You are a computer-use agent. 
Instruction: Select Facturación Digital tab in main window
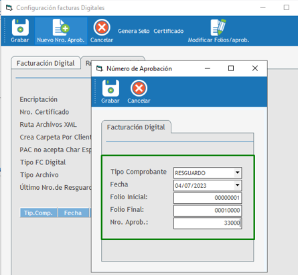click(x=46, y=63)
